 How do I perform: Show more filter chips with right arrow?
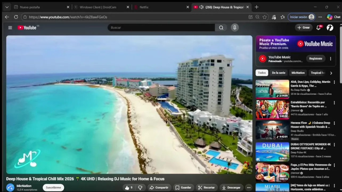coord(331,73)
